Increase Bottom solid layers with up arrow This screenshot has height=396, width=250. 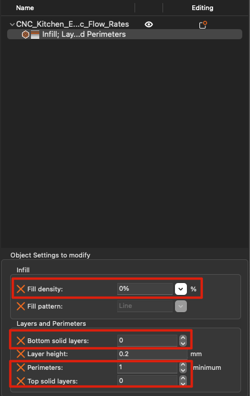coord(183,338)
